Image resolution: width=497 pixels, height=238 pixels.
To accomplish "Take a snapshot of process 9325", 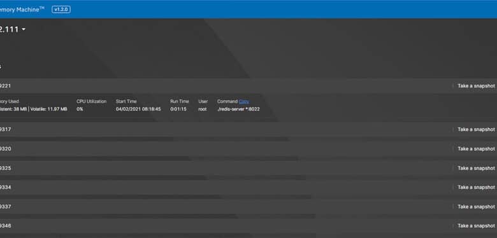I will coord(476,168).
